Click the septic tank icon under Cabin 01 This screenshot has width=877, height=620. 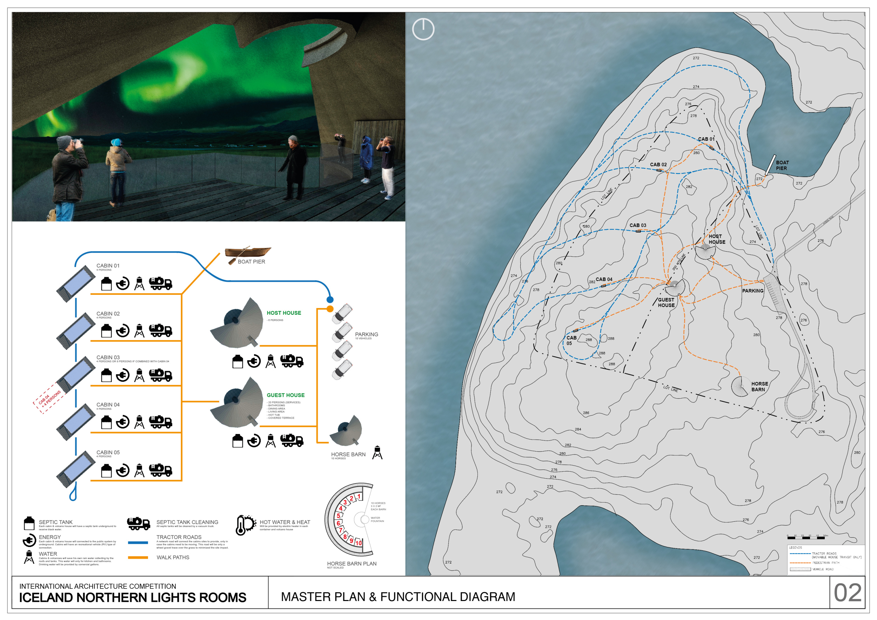[x=106, y=284]
